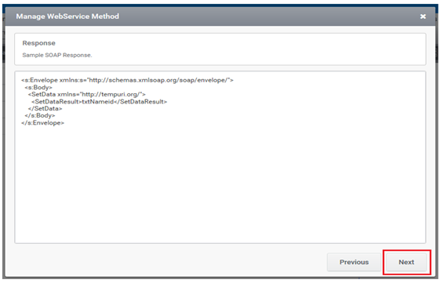Click the SetData xmlns opening tag line
Image resolution: width=444 pixels, height=283 pixels.
pyautogui.click(x=86, y=95)
